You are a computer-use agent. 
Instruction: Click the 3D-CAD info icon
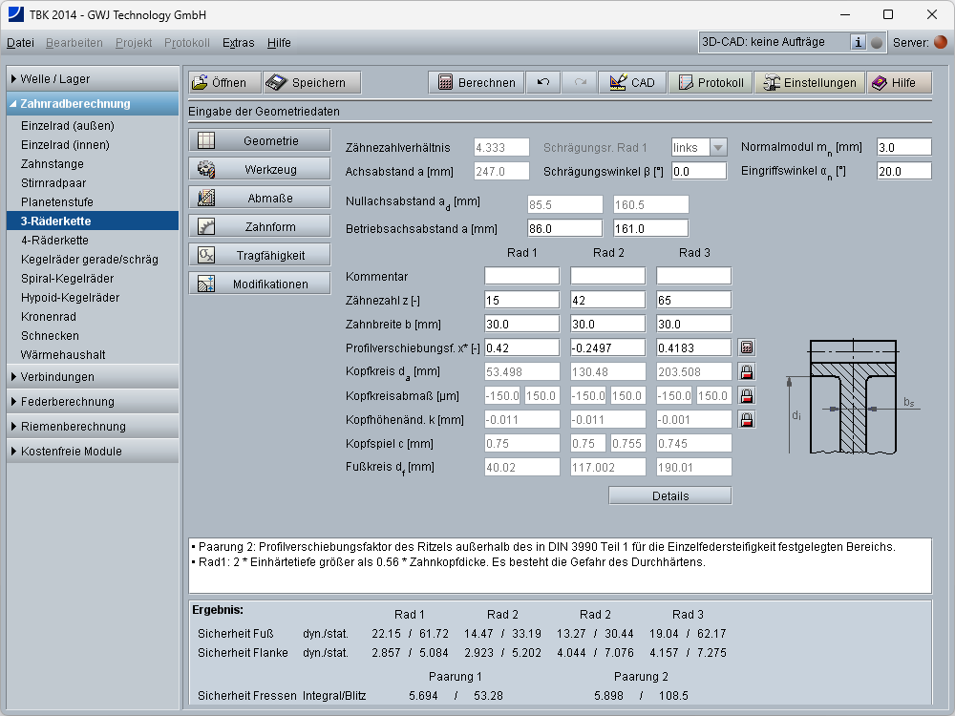pyautogui.click(x=858, y=42)
